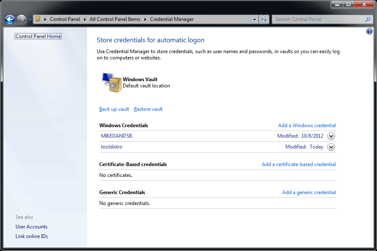The width and height of the screenshot is (377, 251).
Task: Expand the MIKEDANI7SB credential details
Action: (x=331, y=136)
